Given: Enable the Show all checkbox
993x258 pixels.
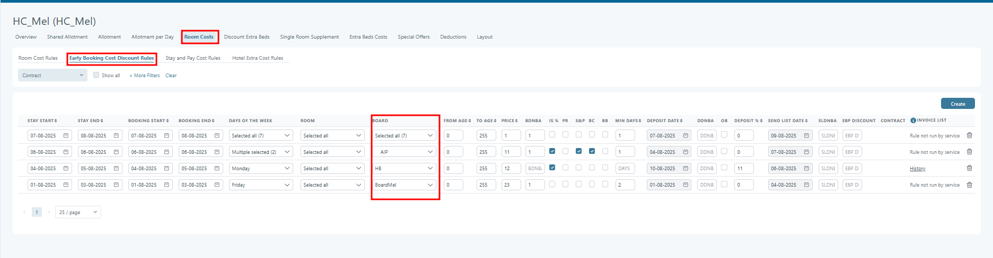Looking at the screenshot, I should coord(96,75).
